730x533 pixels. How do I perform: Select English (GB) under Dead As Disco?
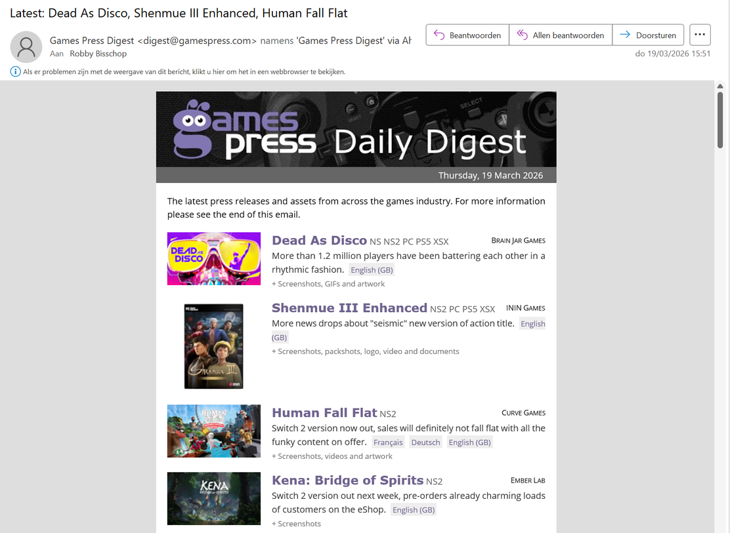click(372, 269)
